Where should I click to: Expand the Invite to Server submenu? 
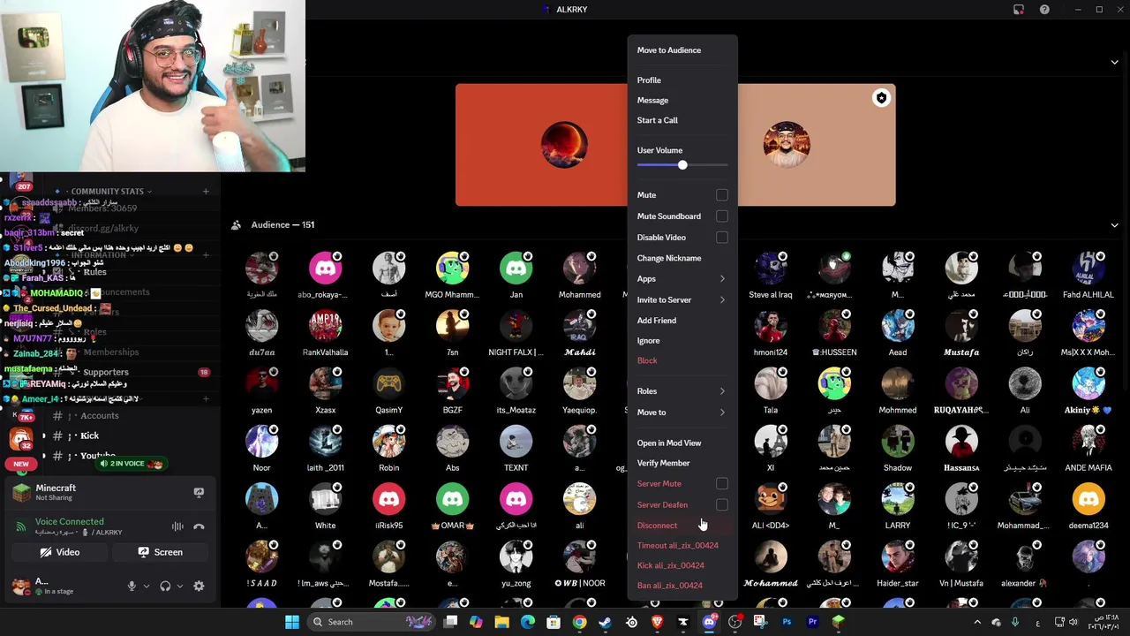682,300
